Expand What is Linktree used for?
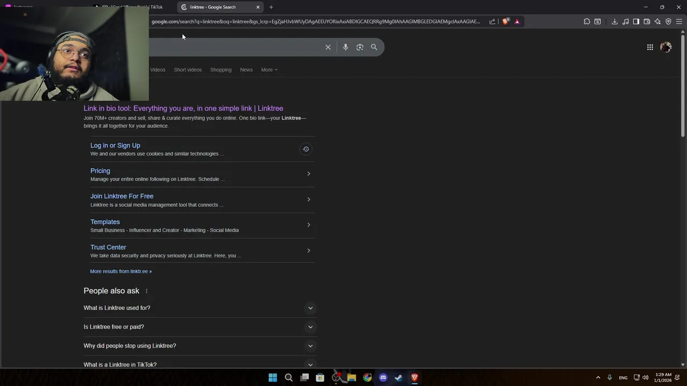The image size is (687, 386). click(x=200, y=308)
